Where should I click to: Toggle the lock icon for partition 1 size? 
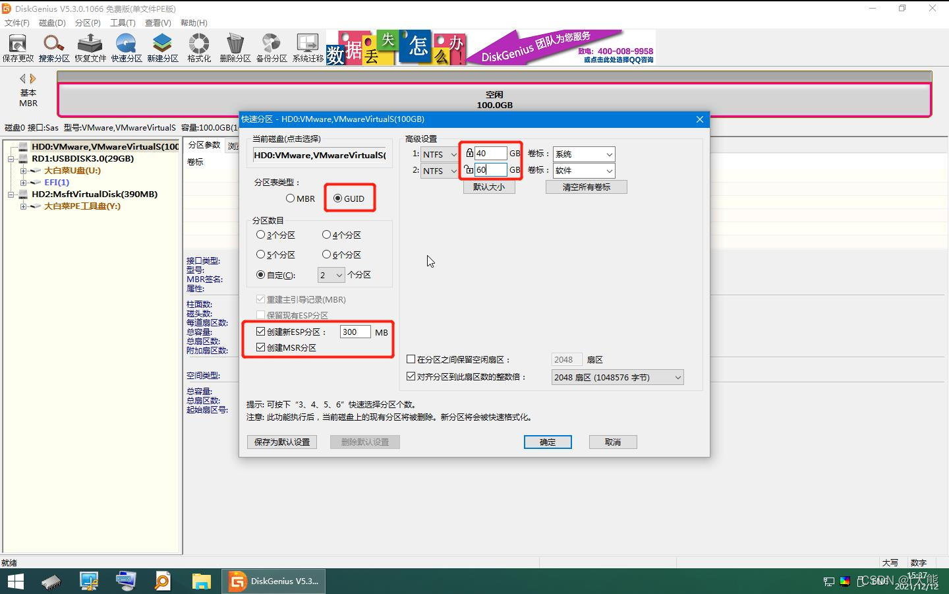[469, 153]
